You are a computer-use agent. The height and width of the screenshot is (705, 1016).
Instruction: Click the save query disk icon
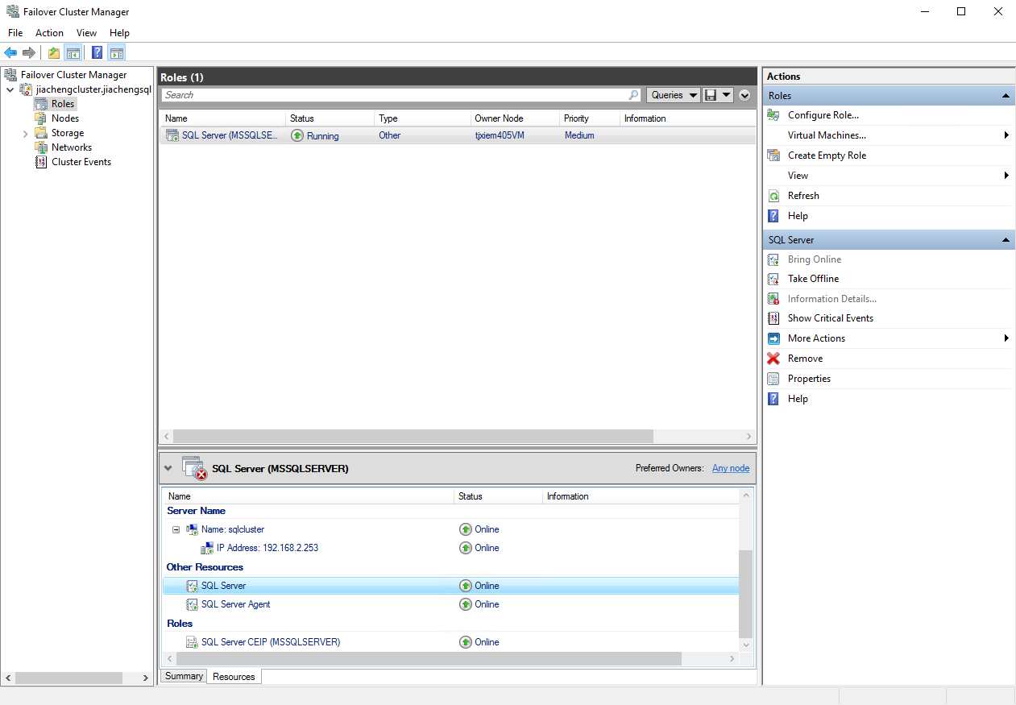coord(711,95)
